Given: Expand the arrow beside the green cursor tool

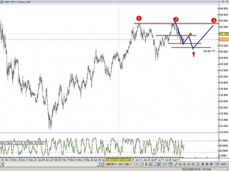Looking at the screenshot, I should (x=167, y=164).
